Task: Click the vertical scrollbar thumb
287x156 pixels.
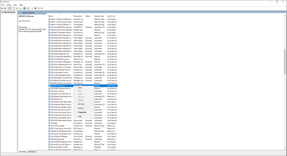Action: (285, 62)
